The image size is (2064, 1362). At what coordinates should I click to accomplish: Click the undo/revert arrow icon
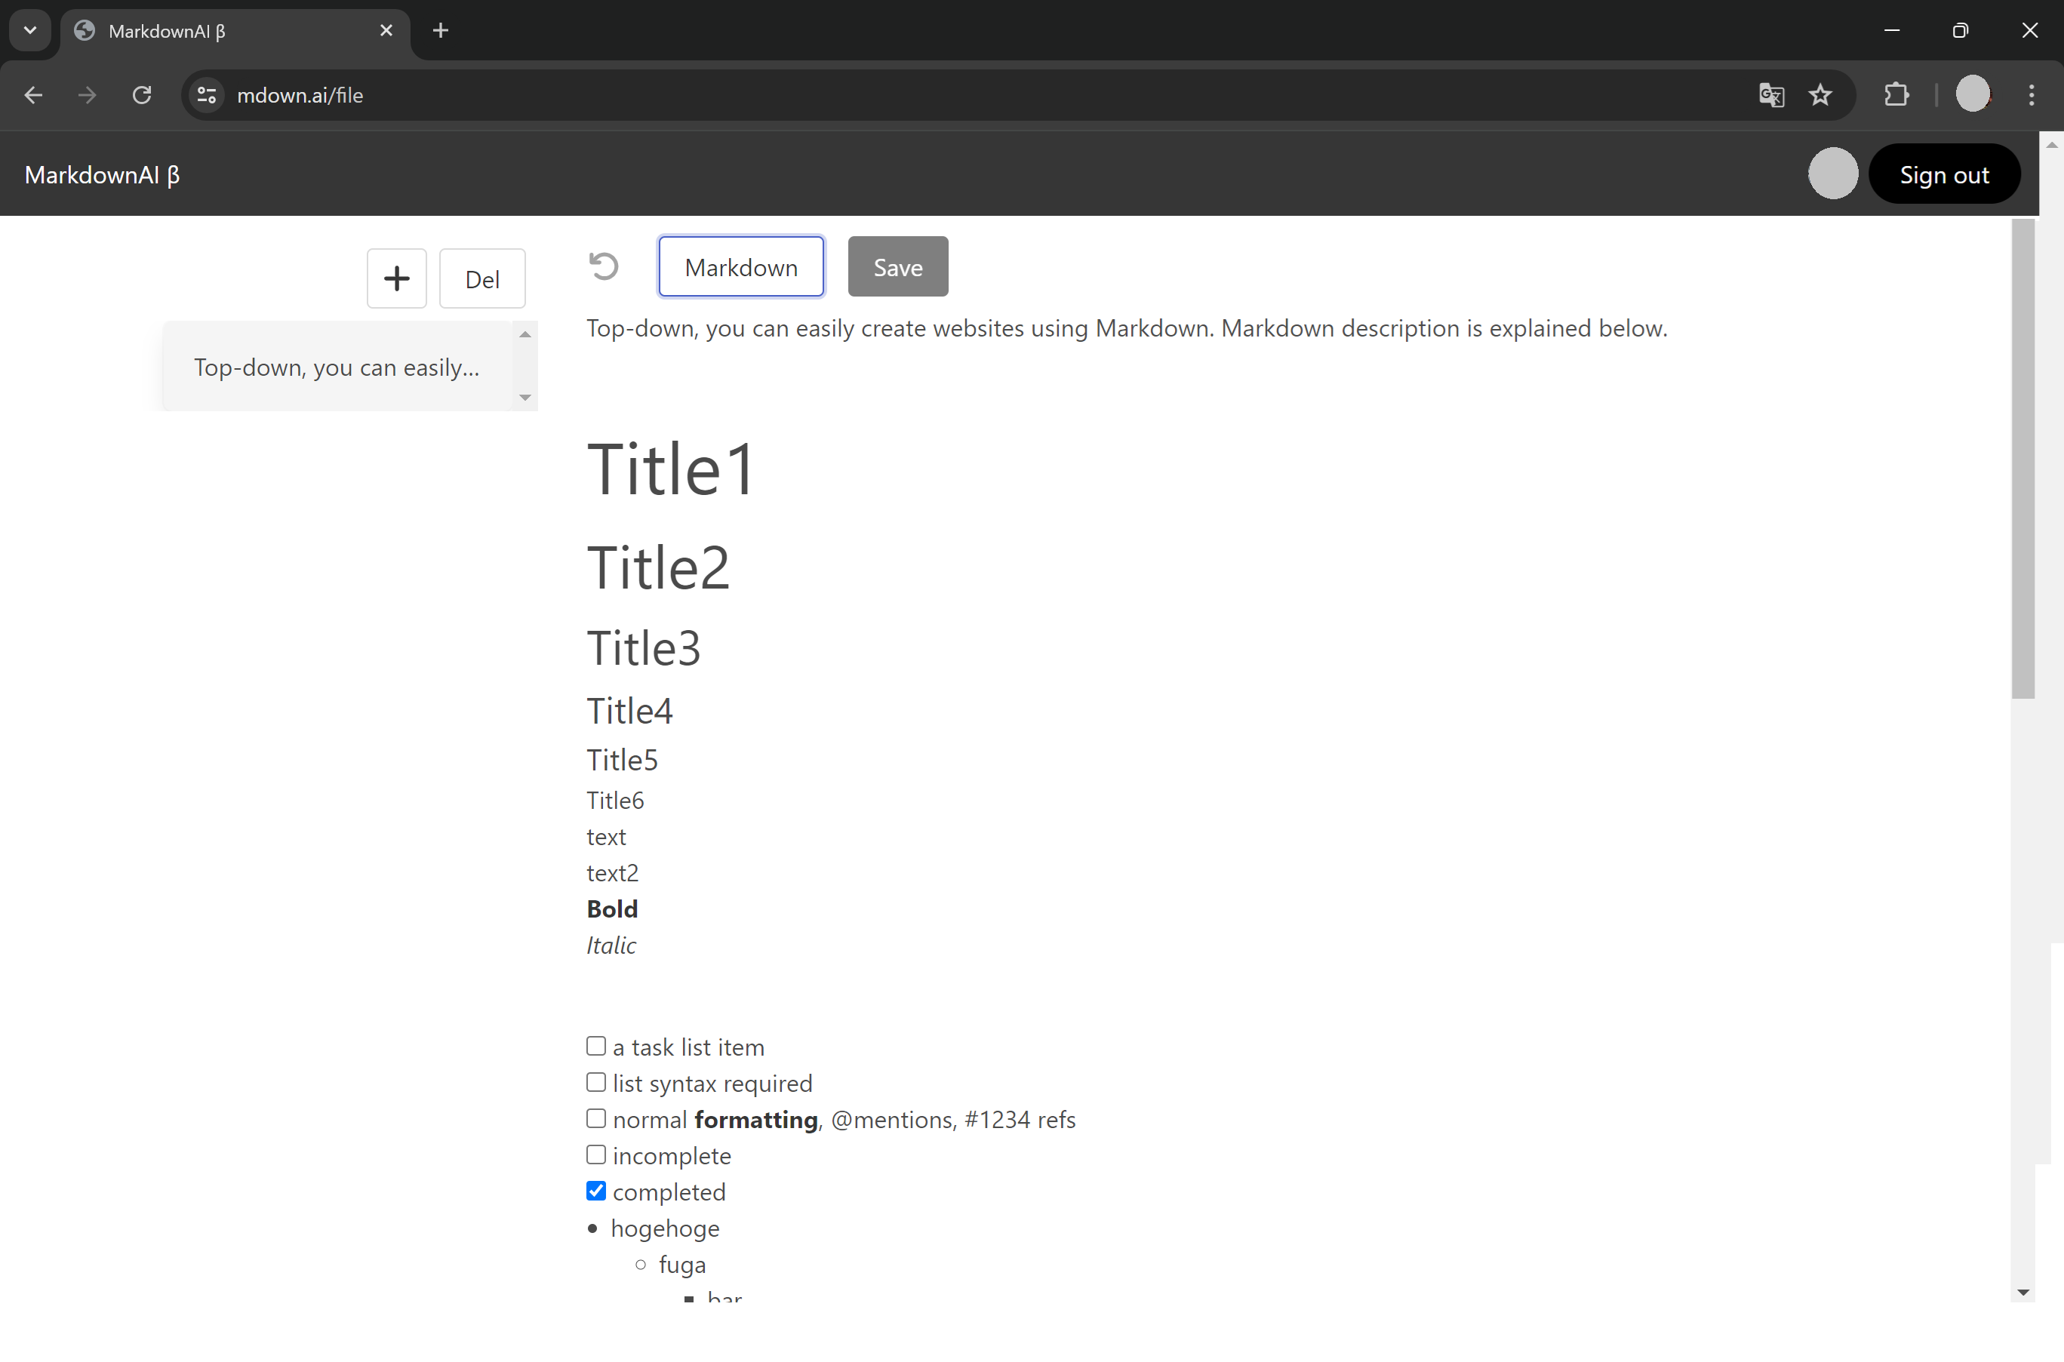pyautogui.click(x=604, y=266)
